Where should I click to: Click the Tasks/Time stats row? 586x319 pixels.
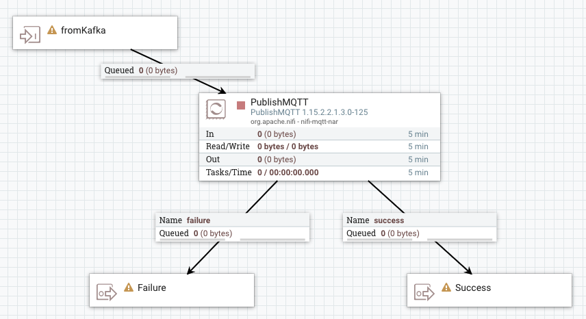tap(319, 173)
